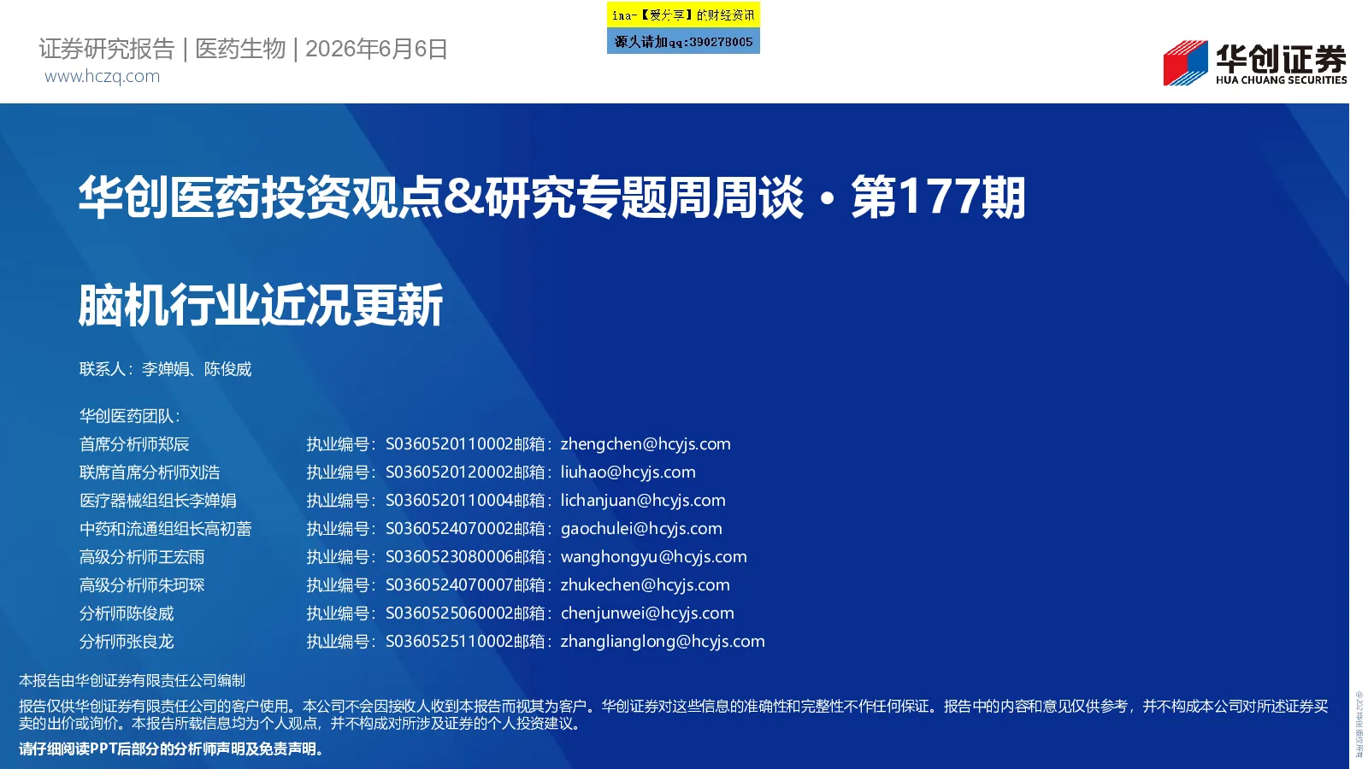Click license number S0360524070007

point(449,585)
